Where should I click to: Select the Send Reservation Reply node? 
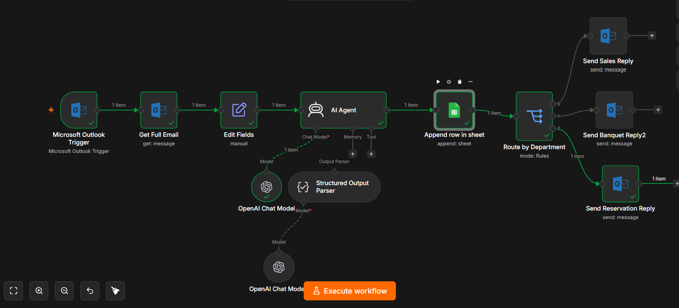620,184
